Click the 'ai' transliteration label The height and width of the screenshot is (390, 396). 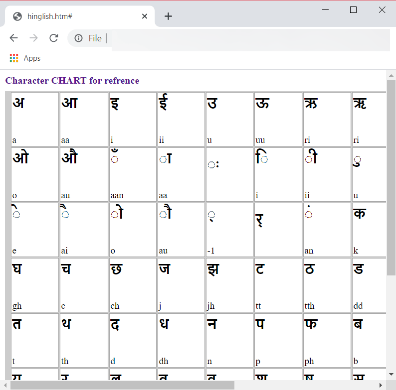64,251
